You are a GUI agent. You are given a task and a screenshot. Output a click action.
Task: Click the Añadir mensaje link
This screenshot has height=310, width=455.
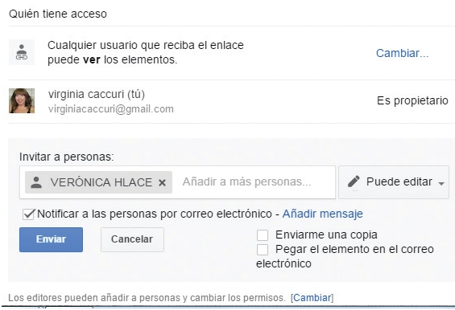click(x=322, y=214)
